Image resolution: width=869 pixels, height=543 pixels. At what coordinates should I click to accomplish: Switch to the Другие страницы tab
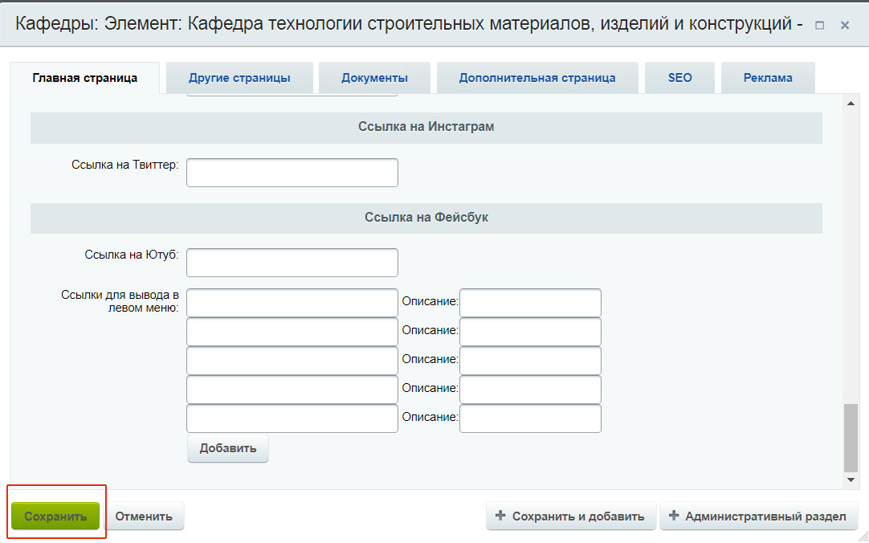tap(239, 78)
